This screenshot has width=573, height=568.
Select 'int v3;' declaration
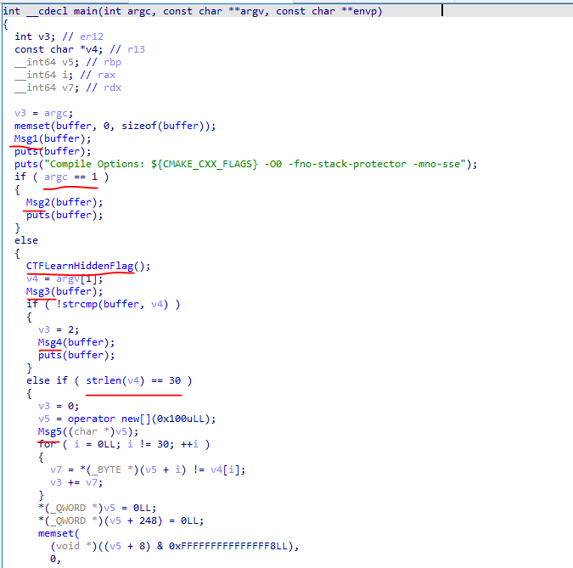pos(35,37)
